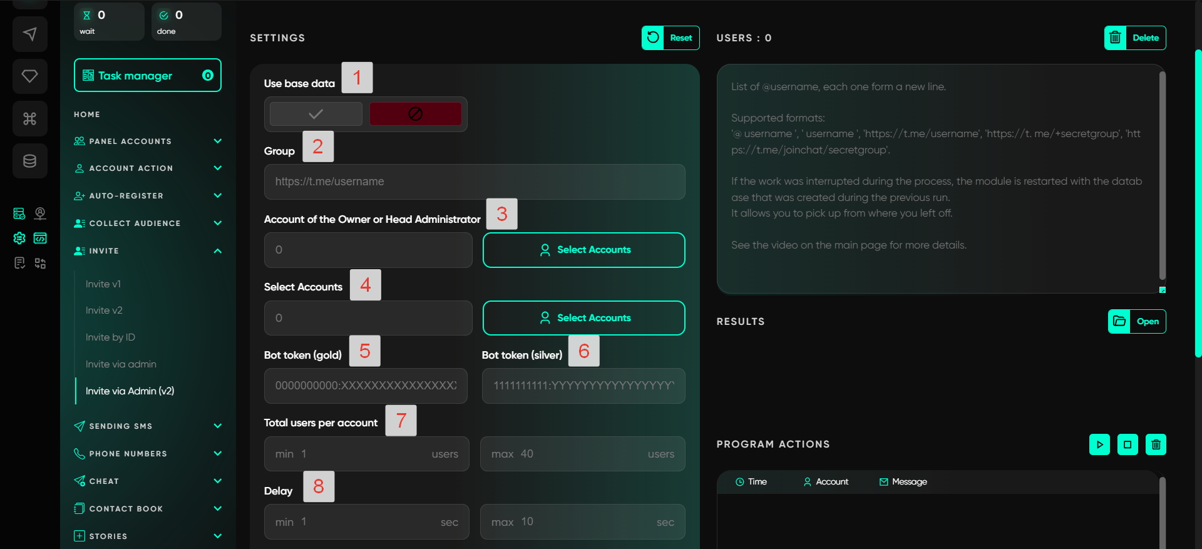
Task: Disable Use base data with red toggle
Action: 415,114
